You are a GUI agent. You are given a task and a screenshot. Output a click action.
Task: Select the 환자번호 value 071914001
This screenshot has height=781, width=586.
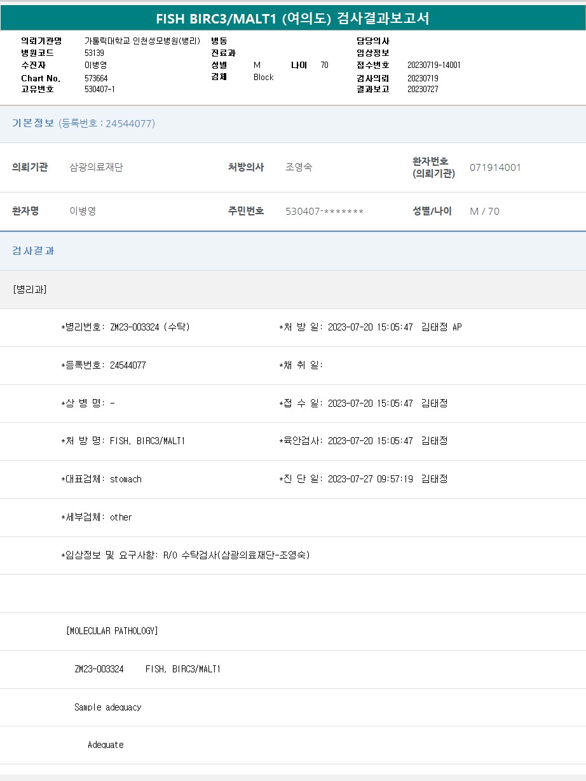coord(495,168)
